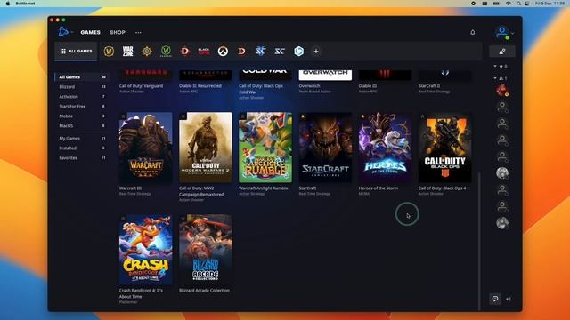Add a game tab with plus icon
The width and height of the screenshot is (570, 320).
click(x=316, y=52)
